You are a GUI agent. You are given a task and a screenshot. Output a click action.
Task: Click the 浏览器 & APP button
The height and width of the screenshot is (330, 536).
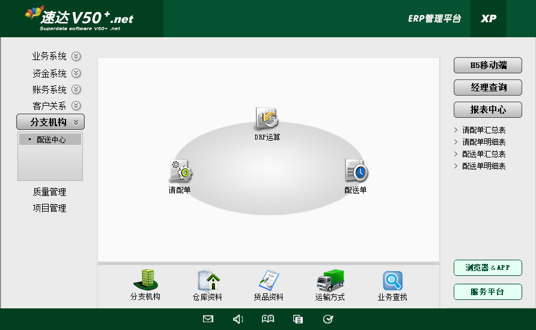(x=488, y=267)
